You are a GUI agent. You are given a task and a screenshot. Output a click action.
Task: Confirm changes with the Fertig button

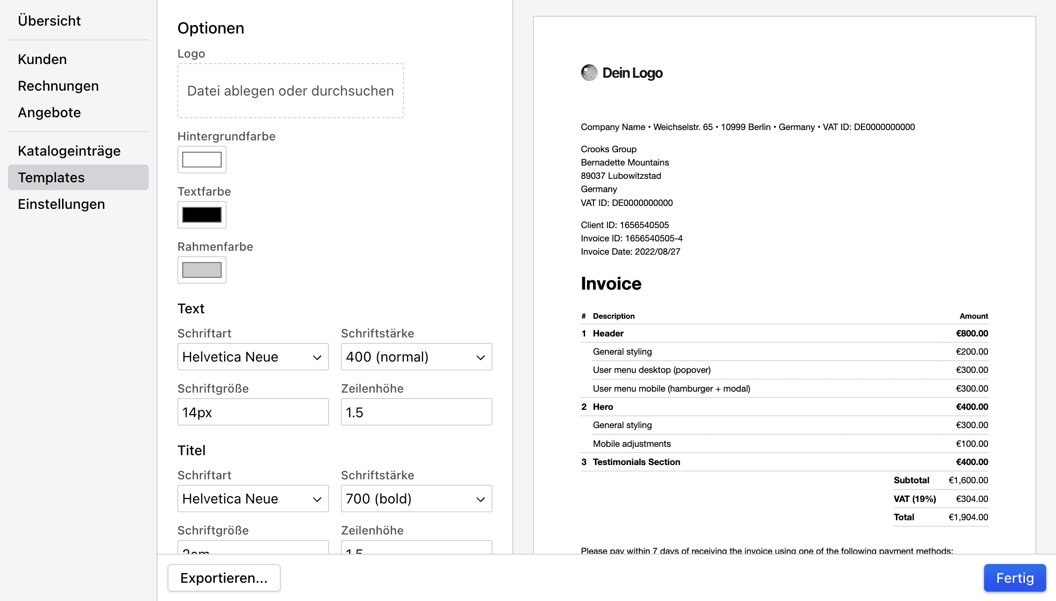coord(1014,577)
